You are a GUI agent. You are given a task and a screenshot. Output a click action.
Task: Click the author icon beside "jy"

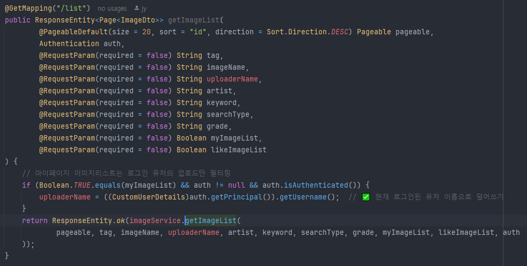coord(137,9)
